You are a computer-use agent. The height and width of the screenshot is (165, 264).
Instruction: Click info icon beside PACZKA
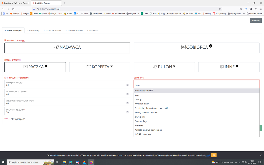[x=46, y=66]
